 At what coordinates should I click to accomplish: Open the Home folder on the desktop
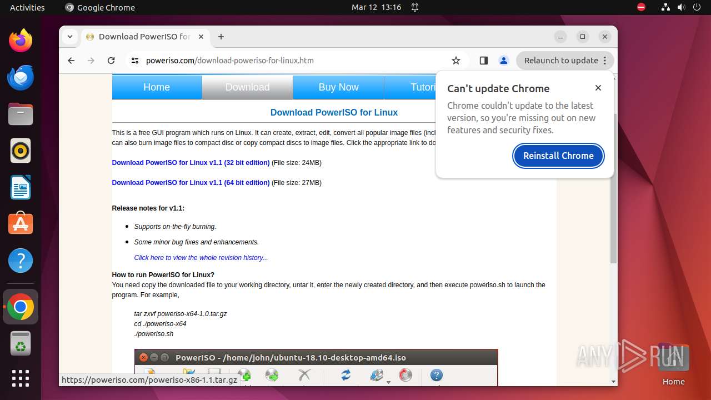(x=673, y=365)
